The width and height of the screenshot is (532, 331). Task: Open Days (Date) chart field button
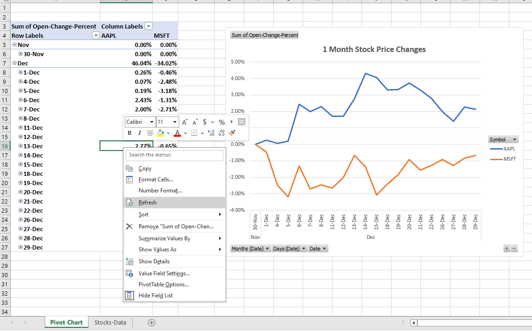tap(289, 249)
